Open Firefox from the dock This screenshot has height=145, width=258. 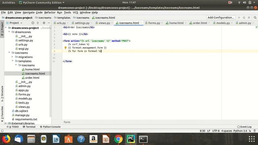(6, 139)
